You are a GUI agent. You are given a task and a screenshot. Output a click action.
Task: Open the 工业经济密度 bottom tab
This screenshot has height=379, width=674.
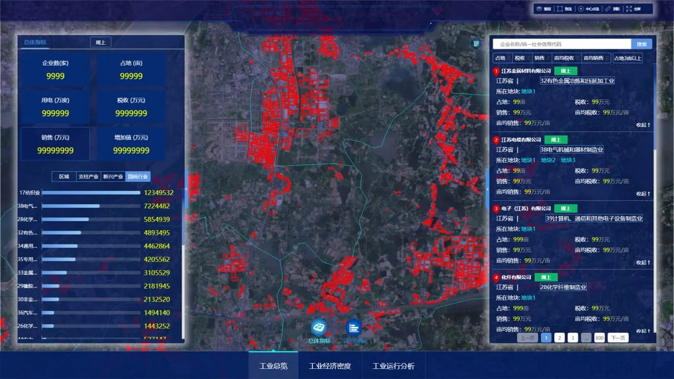point(330,366)
